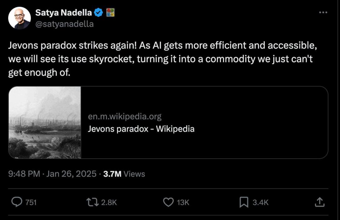This screenshot has height=220, width=340.
Task: Click the en.m.wikipedia.org domain text
Action: (125, 117)
